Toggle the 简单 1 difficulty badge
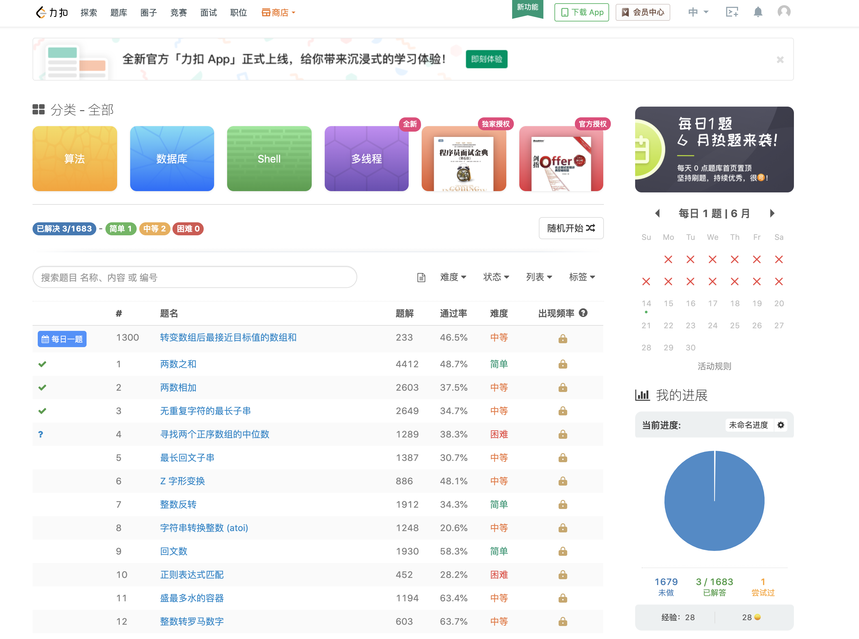Image resolution: width=859 pixels, height=639 pixels. tap(120, 228)
